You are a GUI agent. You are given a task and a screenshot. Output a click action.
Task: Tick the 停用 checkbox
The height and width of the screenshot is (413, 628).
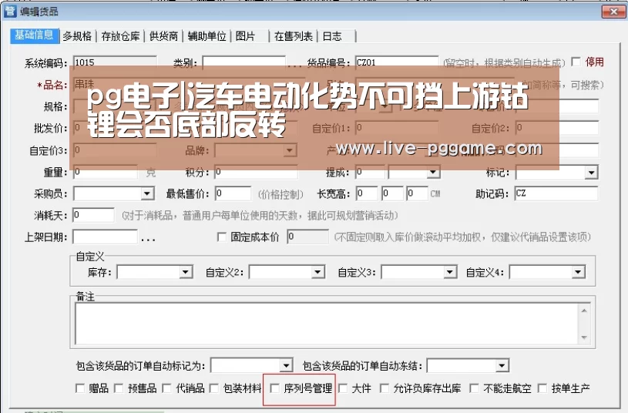tap(576, 62)
